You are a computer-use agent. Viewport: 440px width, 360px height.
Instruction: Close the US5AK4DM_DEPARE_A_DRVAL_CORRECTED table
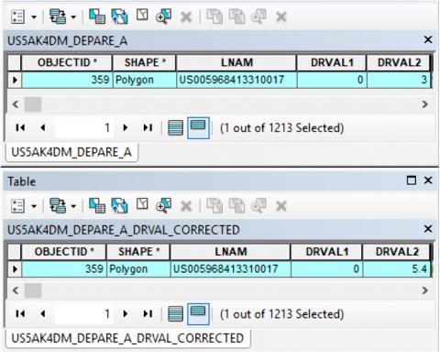point(428,229)
